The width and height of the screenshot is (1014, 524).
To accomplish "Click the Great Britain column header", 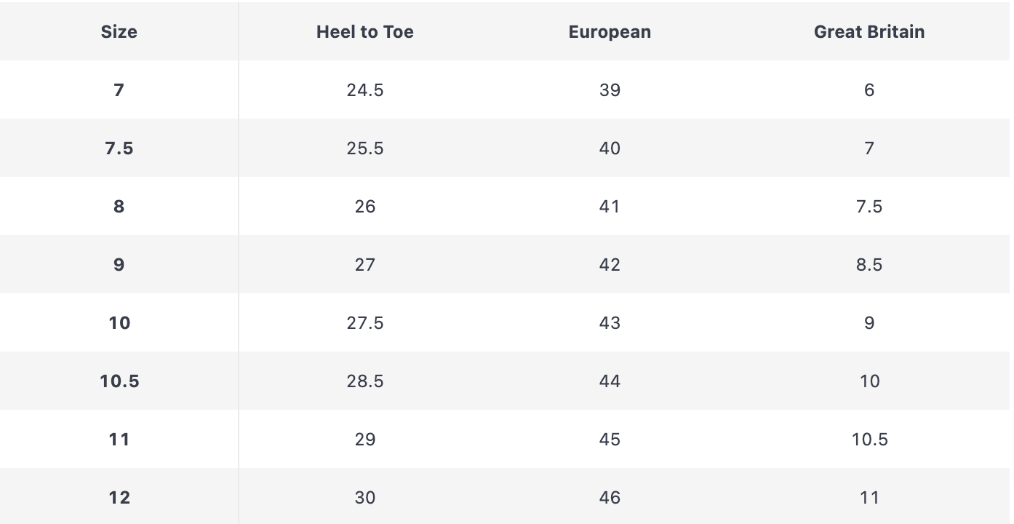I will [869, 32].
